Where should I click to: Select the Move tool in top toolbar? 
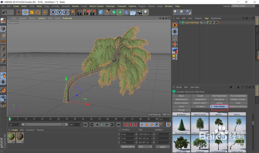[x=25, y=12]
